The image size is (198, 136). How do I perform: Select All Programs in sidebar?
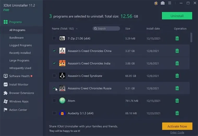click(x=17, y=30)
